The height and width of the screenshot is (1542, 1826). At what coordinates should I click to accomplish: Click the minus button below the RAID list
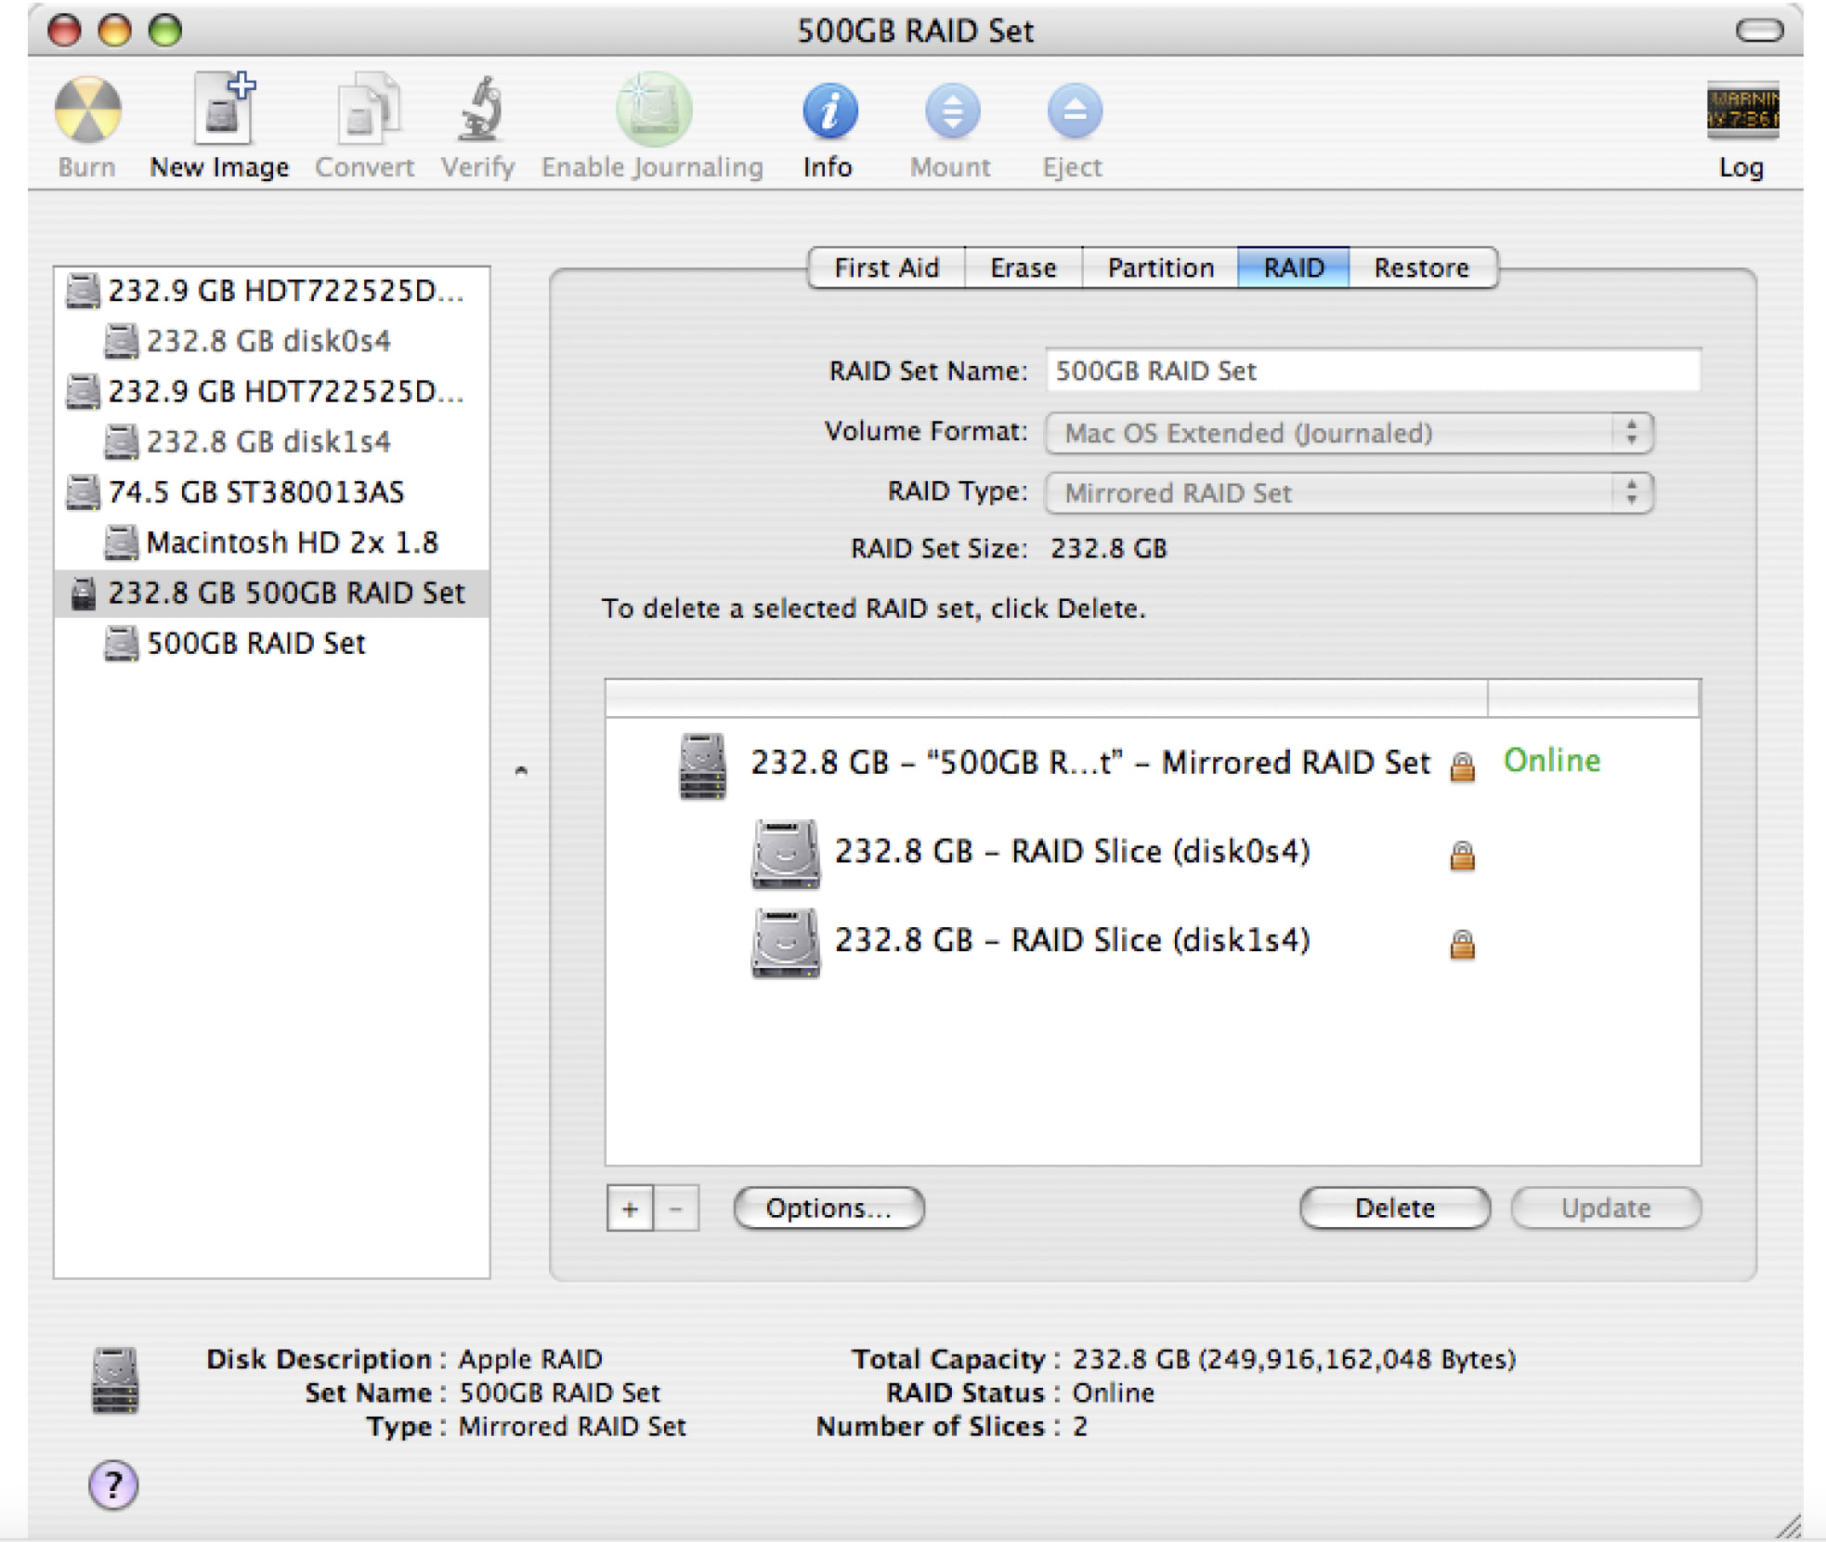676,1209
